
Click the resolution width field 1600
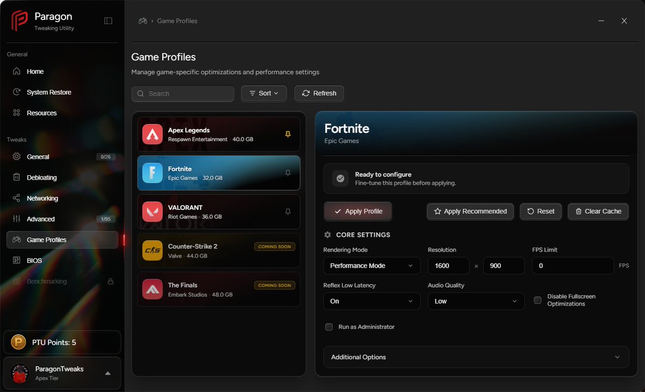(449, 266)
